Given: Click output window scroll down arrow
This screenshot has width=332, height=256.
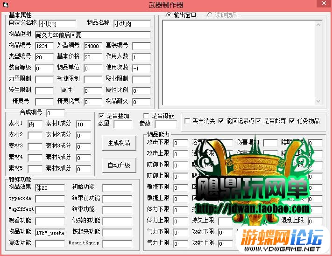Looking at the screenshot, I should (x=318, y=101).
